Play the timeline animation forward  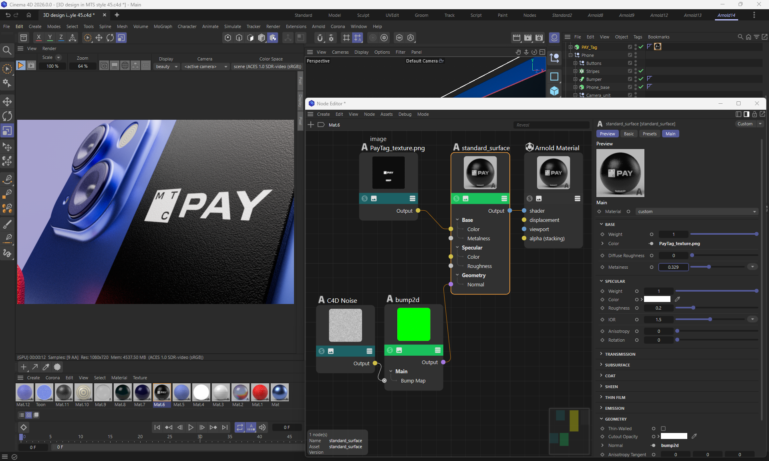[x=191, y=427]
